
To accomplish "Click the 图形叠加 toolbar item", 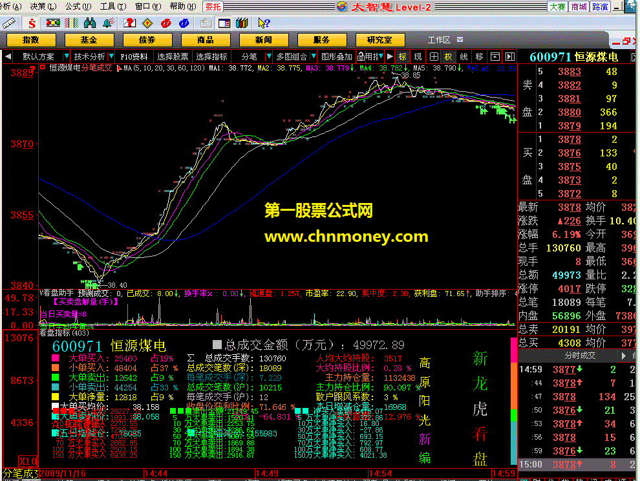I will (x=336, y=57).
